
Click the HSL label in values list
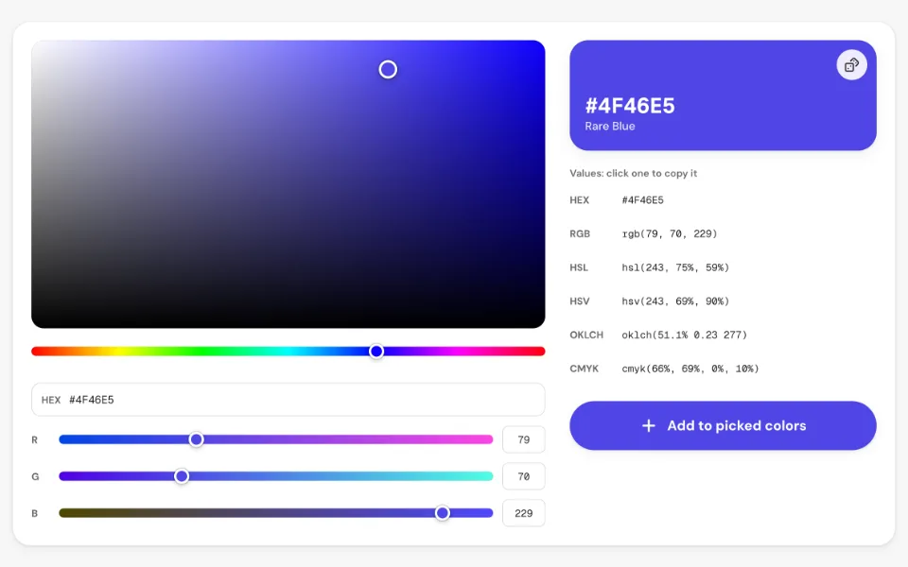click(579, 267)
